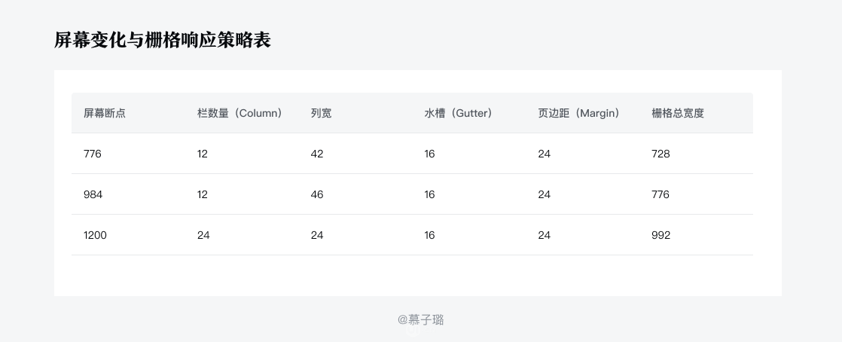Click column count 12 in 984 row
Screen dimensions: 842x342
click(203, 194)
